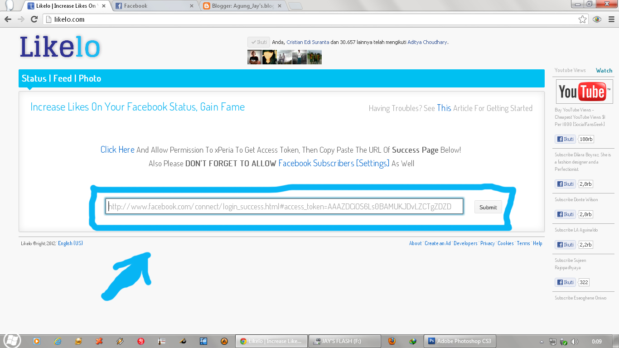
Task: Click the orange round AIMP taskbar icon
Action: [224, 341]
